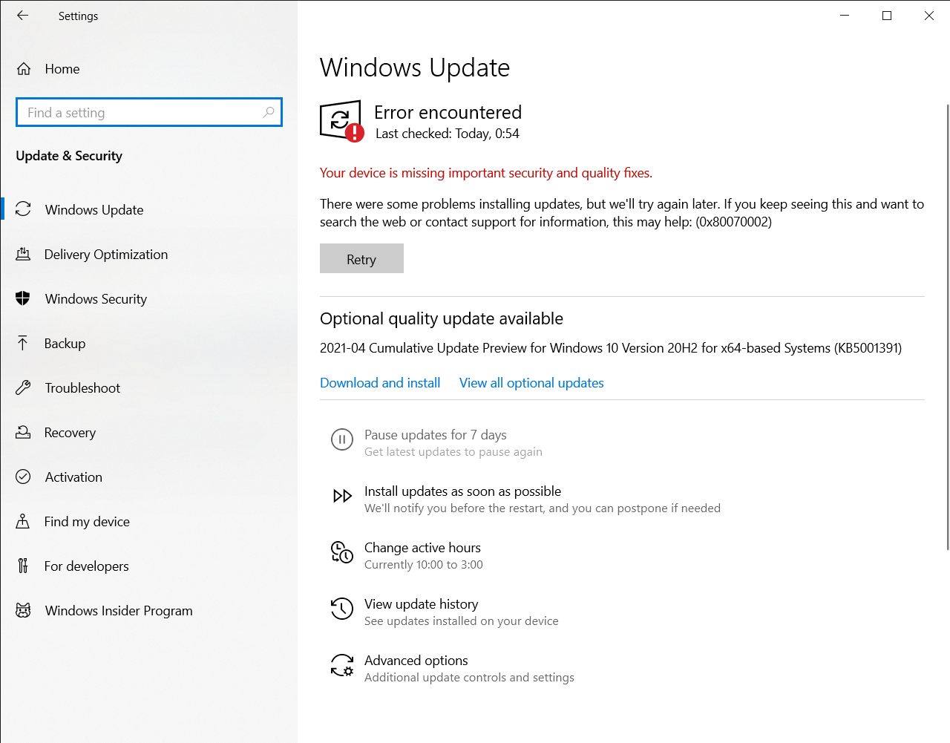Click the update history clock icon
The width and height of the screenshot is (950, 743).
pyautogui.click(x=341, y=609)
